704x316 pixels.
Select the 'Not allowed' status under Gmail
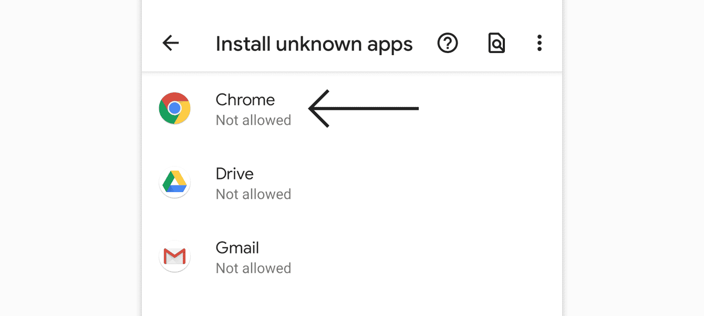(253, 268)
